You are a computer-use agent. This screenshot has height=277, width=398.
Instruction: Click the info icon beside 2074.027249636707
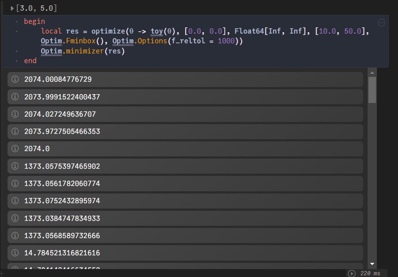[15, 114]
